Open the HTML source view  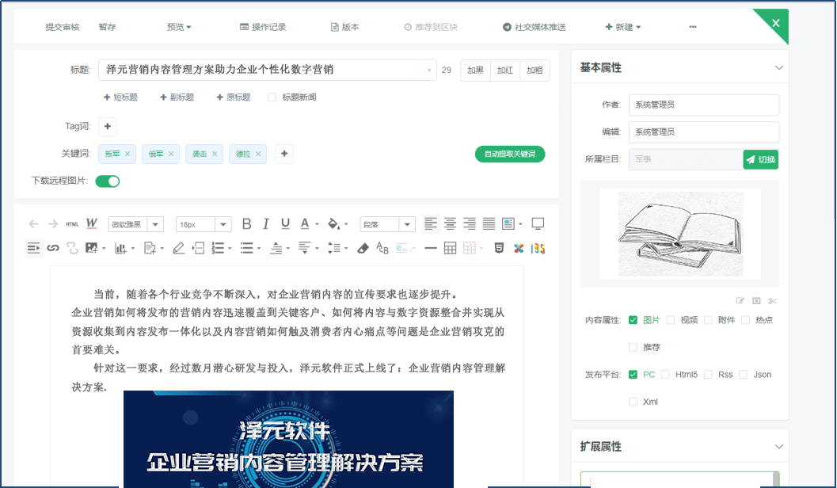point(70,224)
